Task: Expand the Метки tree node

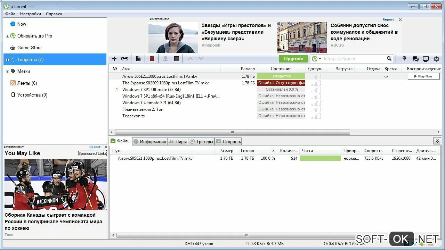Action: point(7,72)
